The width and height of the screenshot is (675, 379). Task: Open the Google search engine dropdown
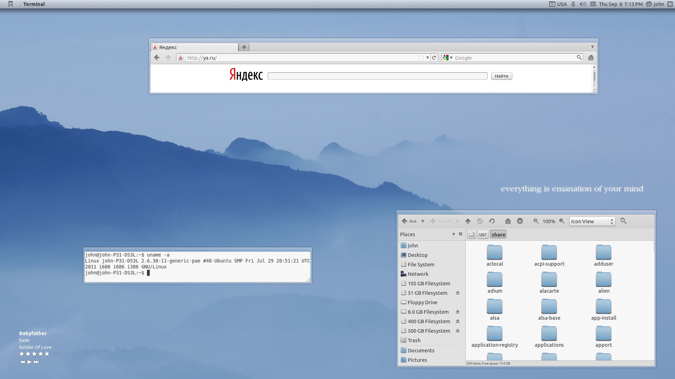(x=448, y=58)
